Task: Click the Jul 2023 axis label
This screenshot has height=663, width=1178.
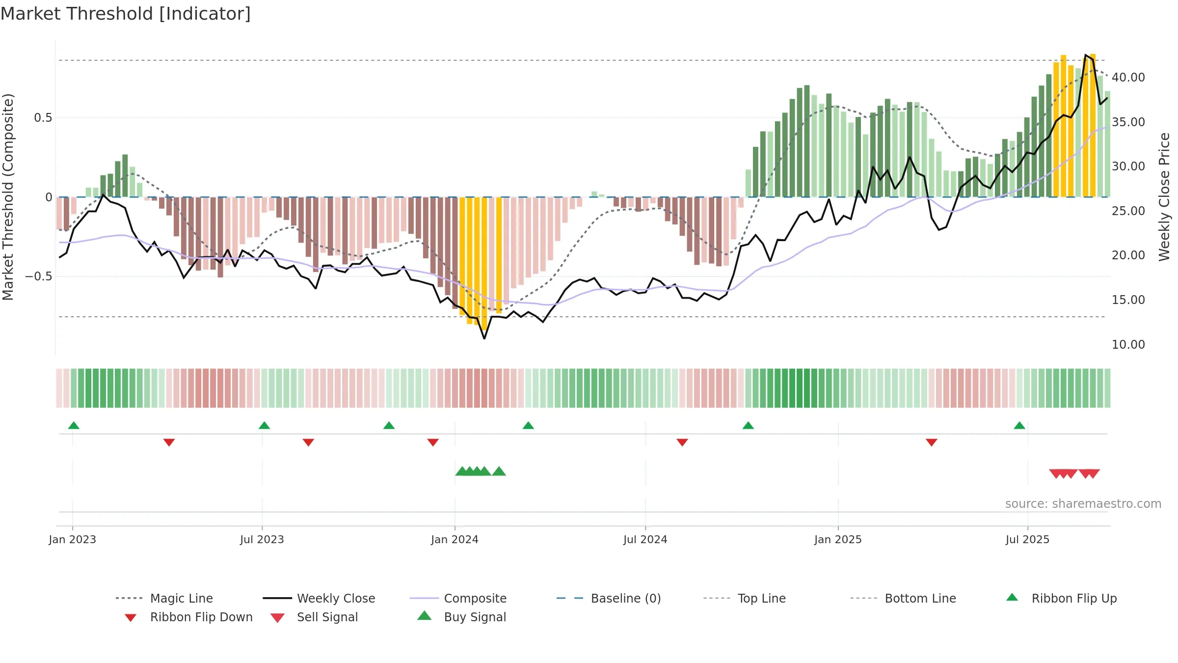Action: point(262,539)
